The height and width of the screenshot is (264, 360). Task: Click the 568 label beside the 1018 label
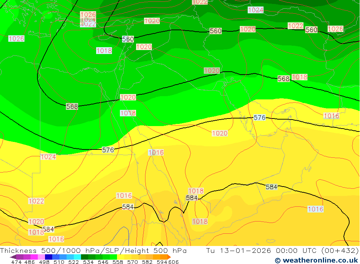pos(284,79)
